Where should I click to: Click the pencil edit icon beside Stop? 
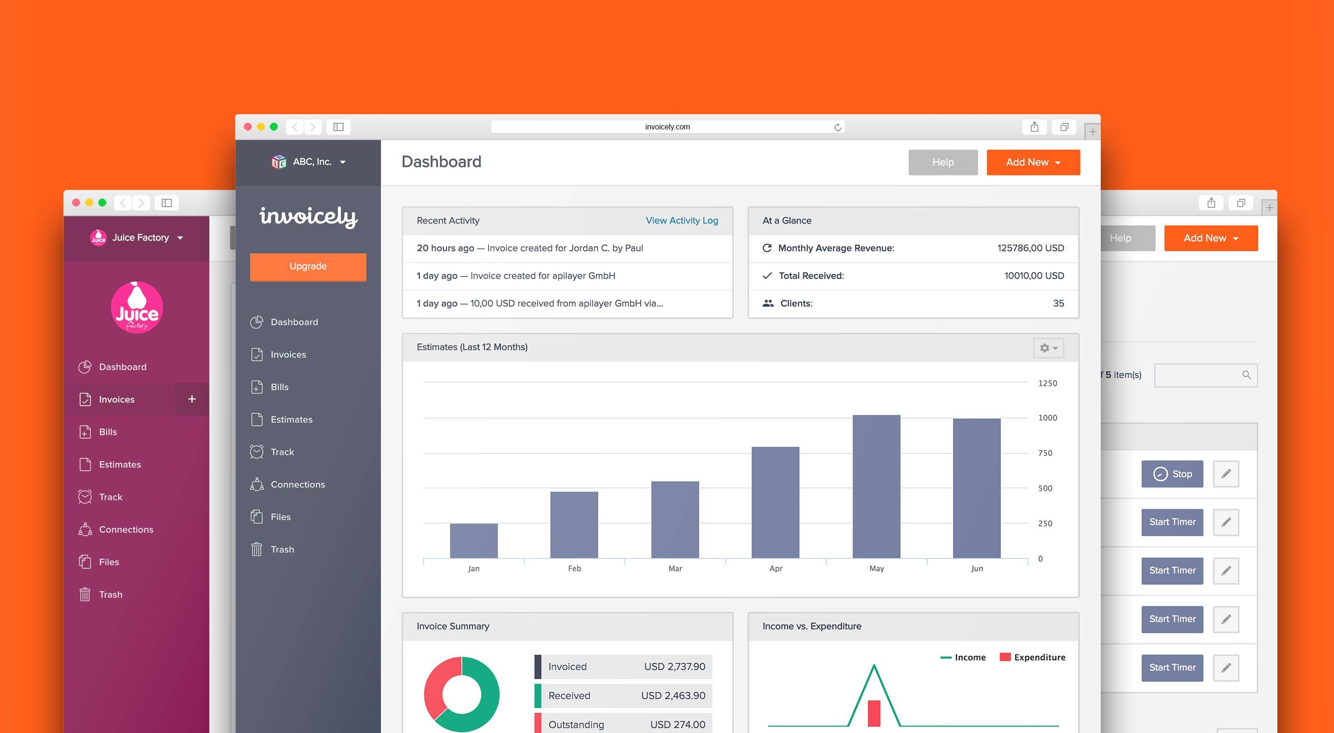(1226, 474)
